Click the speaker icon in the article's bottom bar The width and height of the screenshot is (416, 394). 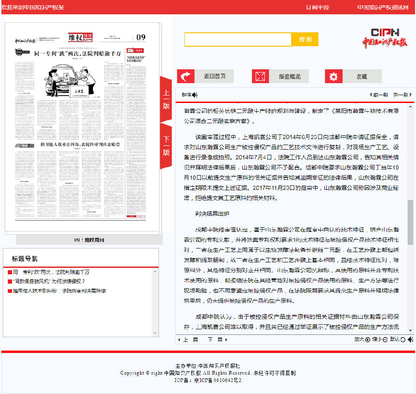(410, 339)
